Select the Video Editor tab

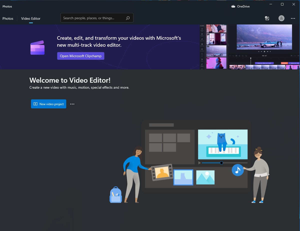click(x=30, y=18)
